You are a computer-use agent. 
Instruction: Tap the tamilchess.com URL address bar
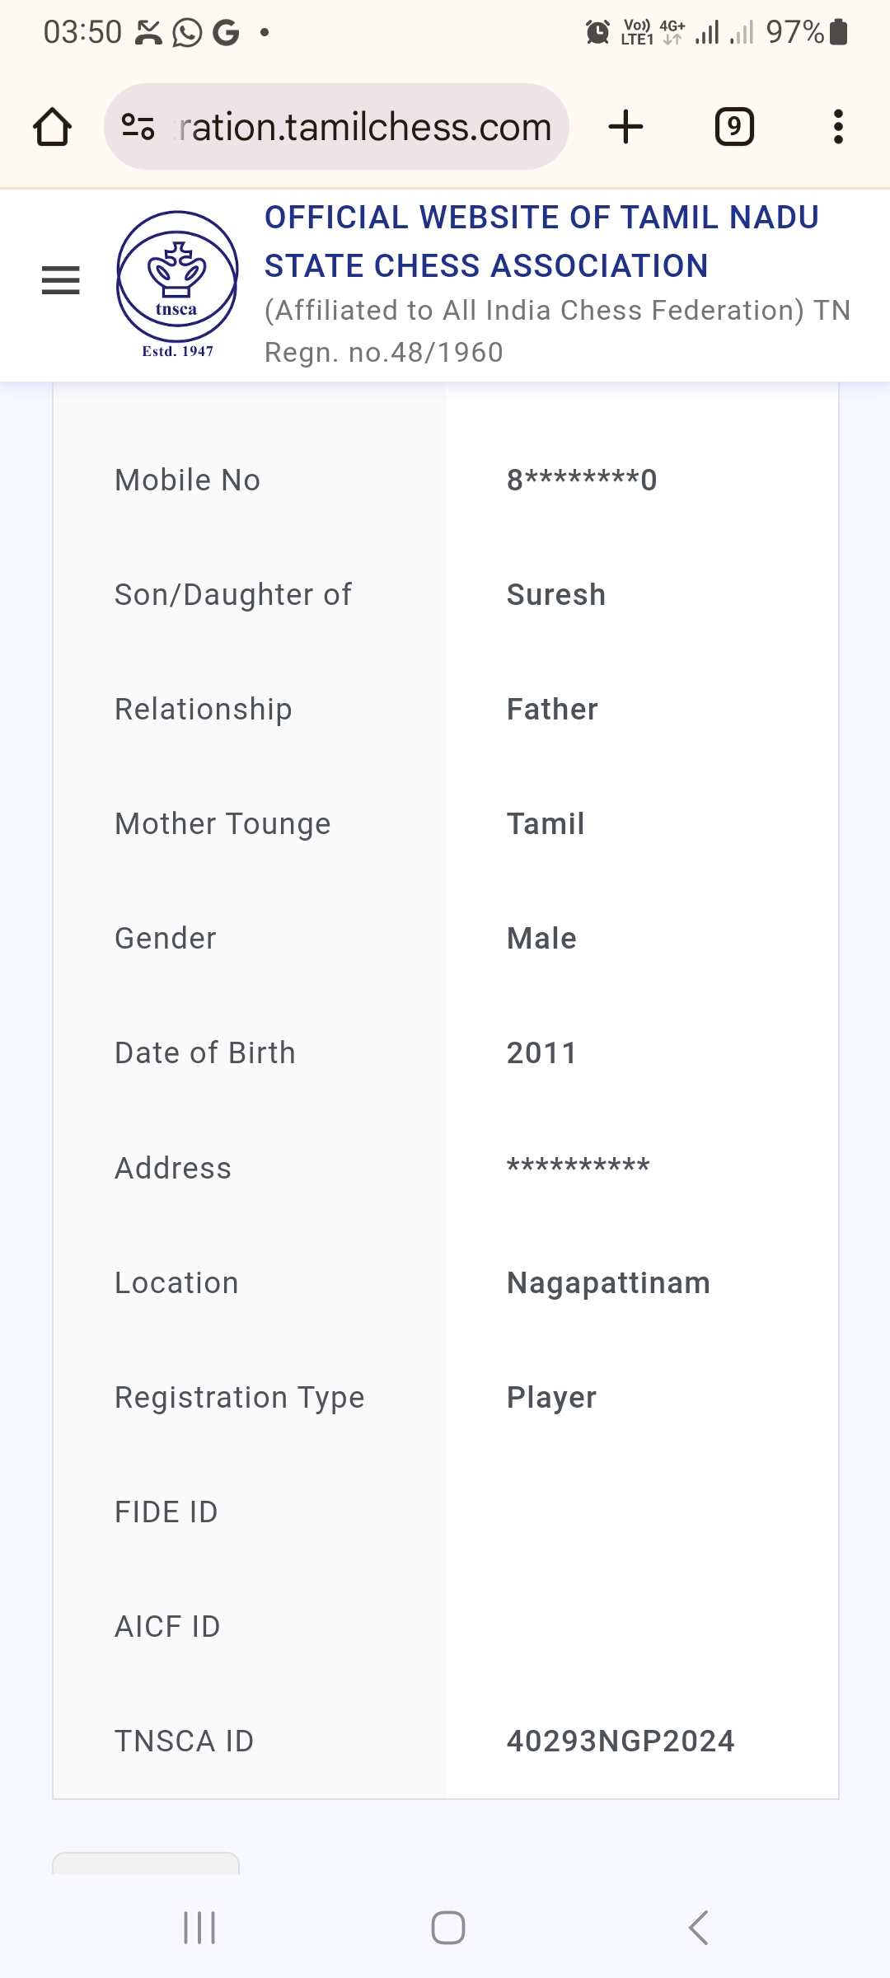364,127
